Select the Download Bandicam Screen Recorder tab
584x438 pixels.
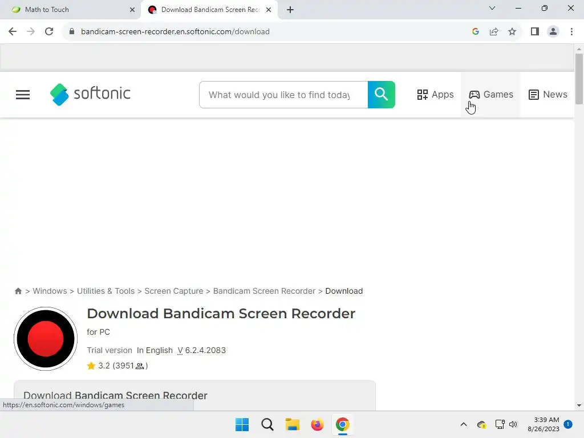pos(209,10)
